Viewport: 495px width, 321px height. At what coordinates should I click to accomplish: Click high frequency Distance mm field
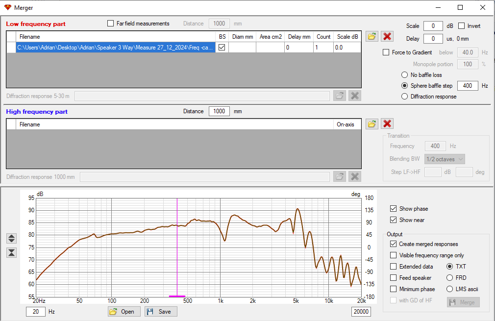point(219,111)
